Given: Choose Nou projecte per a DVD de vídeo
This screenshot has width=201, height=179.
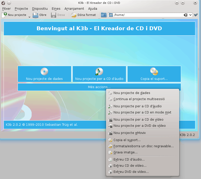Looking at the screenshot, I should 139,126.
